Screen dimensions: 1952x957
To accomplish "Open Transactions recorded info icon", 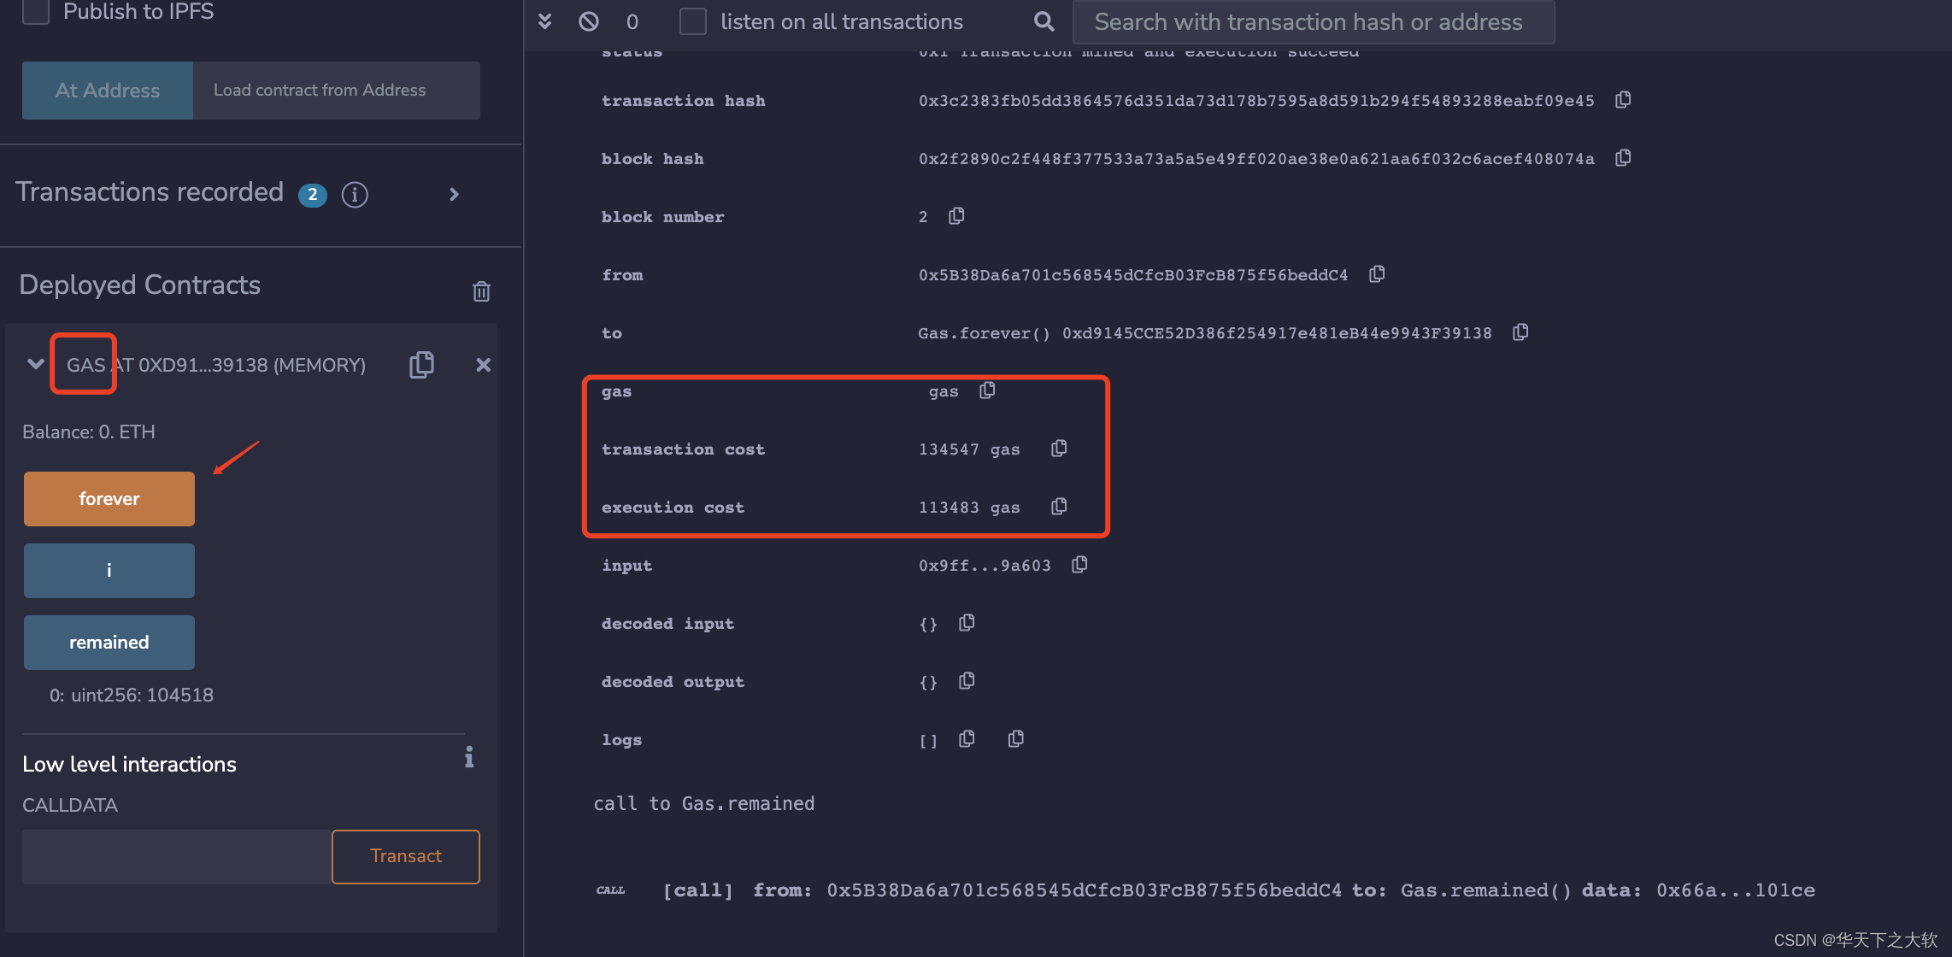I will [x=355, y=195].
